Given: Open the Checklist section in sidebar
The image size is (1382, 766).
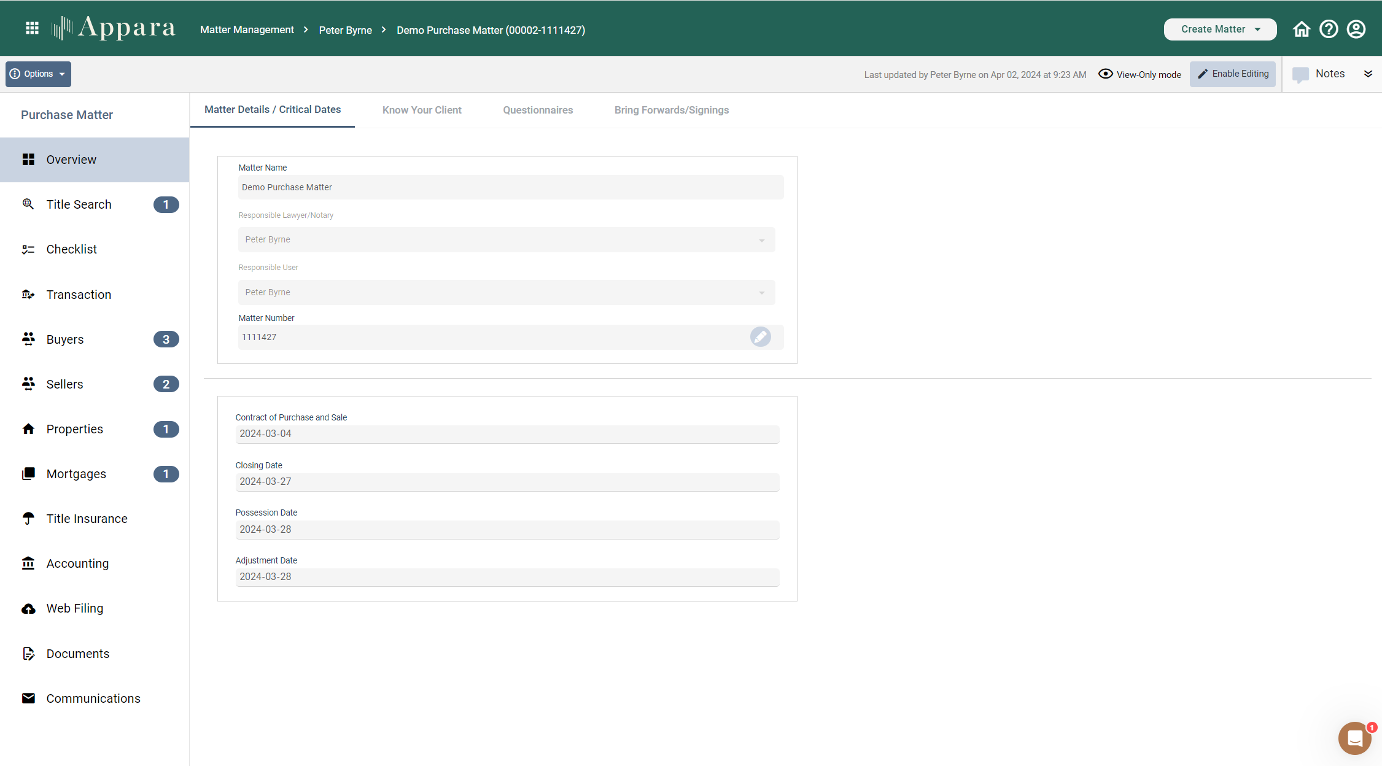Looking at the screenshot, I should (71, 249).
